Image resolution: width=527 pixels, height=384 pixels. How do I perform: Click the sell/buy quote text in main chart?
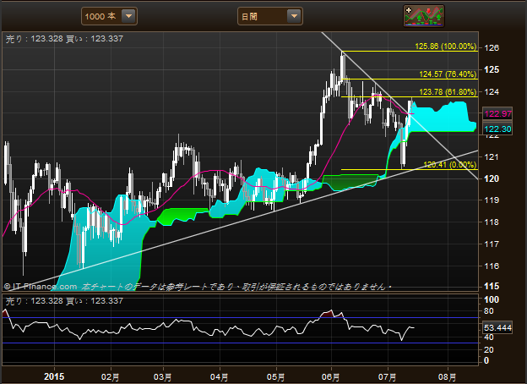(64, 39)
